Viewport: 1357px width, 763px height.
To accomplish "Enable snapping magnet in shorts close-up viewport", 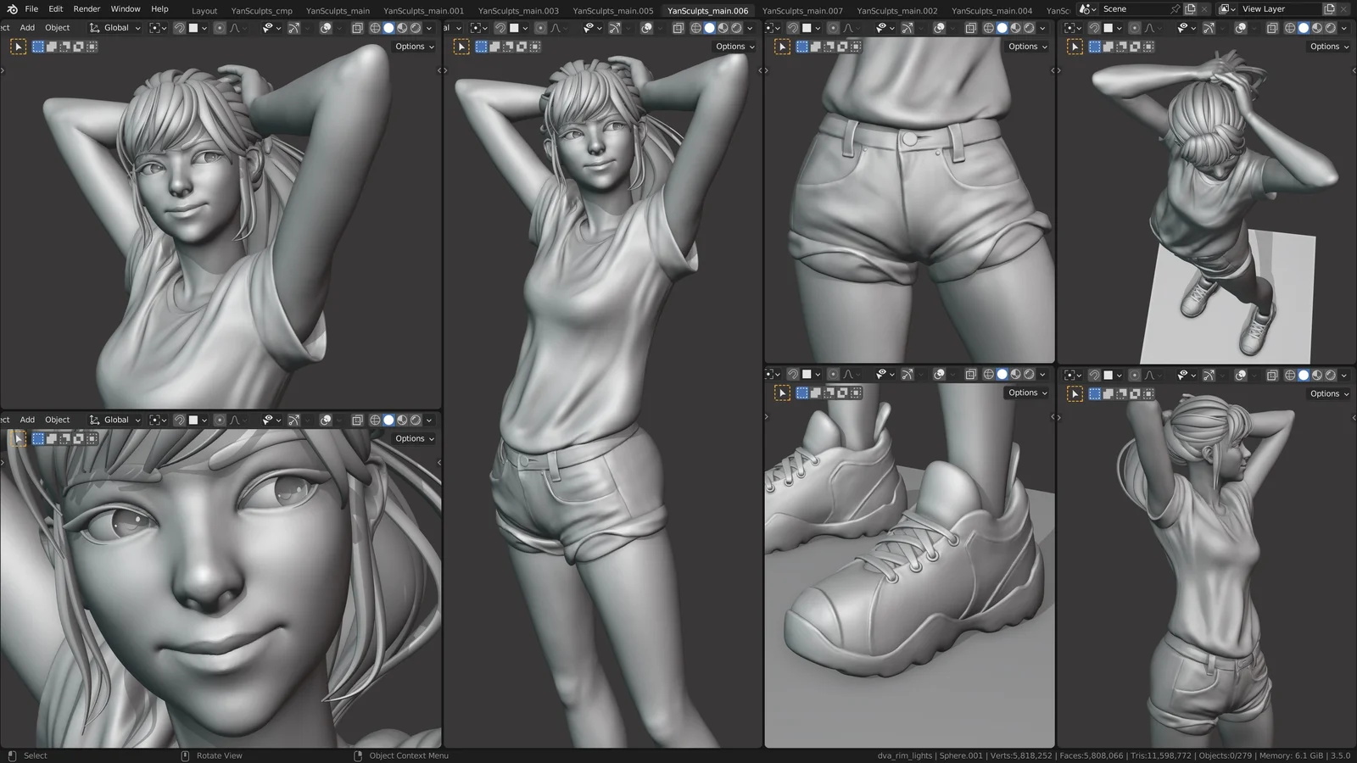I will [792, 28].
